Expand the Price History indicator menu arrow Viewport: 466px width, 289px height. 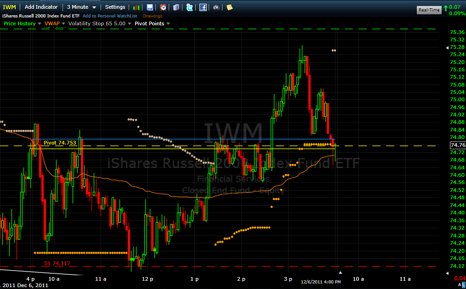click(40, 23)
